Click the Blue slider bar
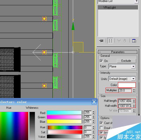 [x=65, y=121]
